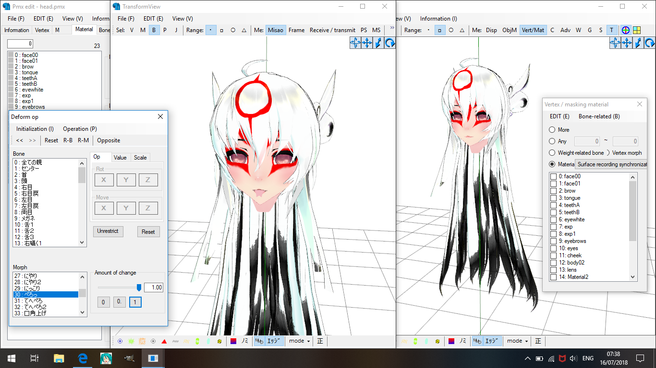Toggle the yellow sphere icon in TransformView bottom bar
Image resolution: width=656 pixels, height=368 pixels.
point(219,341)
